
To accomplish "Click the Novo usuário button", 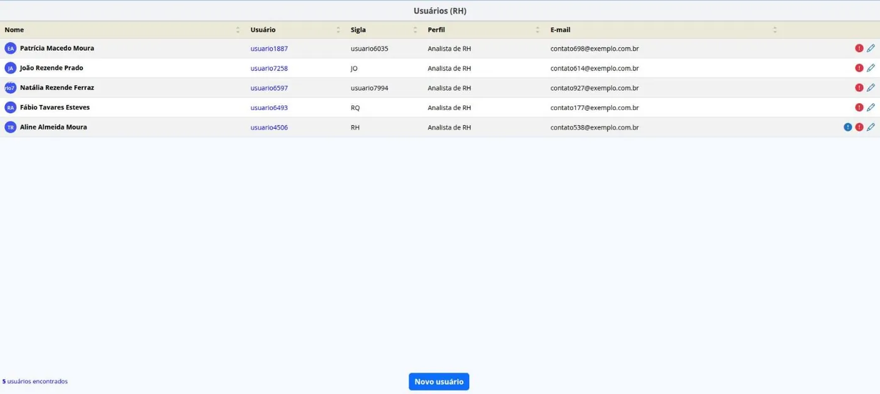I will coord(439,381).
